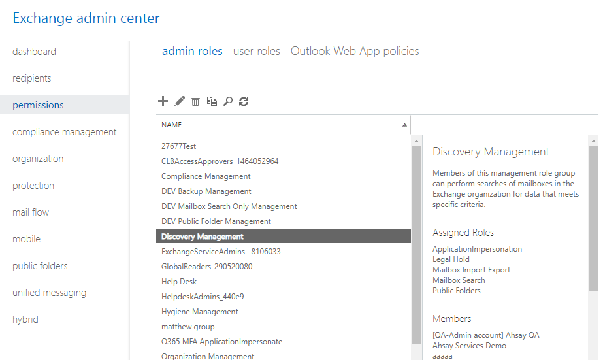Click the Search magnifier icon
603x360 pixels.
(227, 101)
